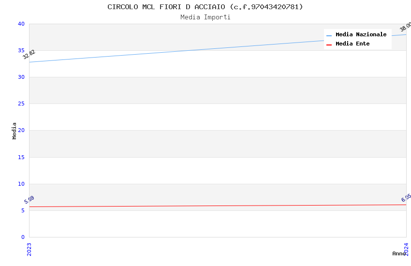411x266 pixels.
Task: Select the Media Ente legend label
Action: pyautogui.click(x=352, y=44)
